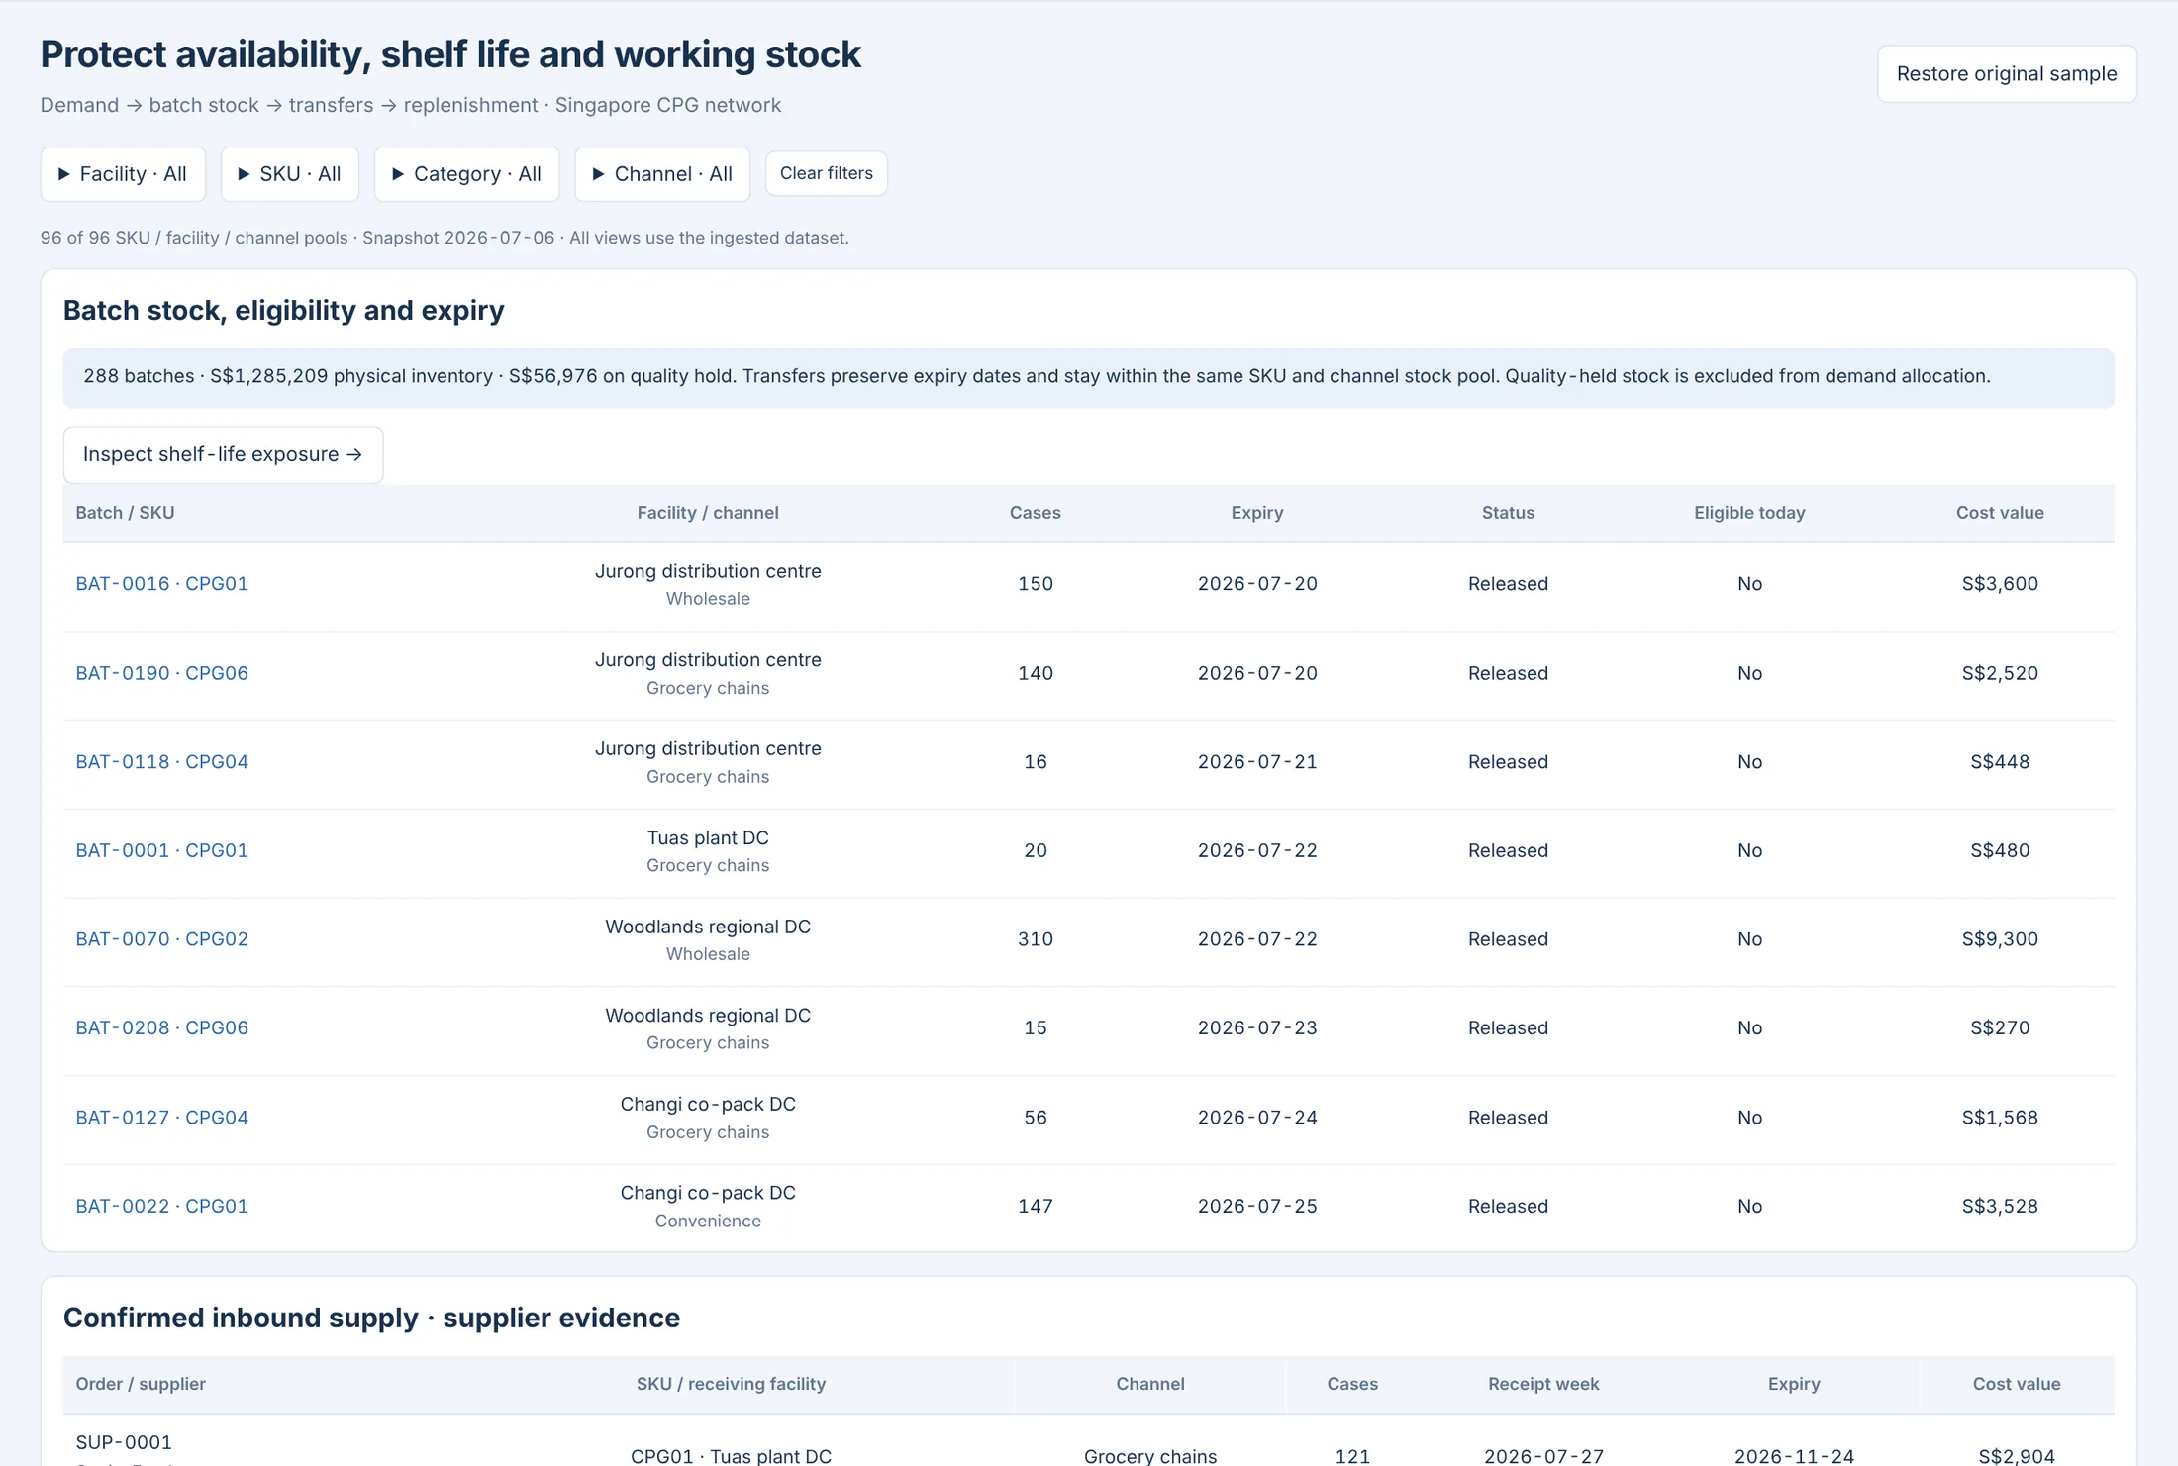Click the Clear filters button
This screenshot has height=1466, width=2178.
click(x=827, y=173)
